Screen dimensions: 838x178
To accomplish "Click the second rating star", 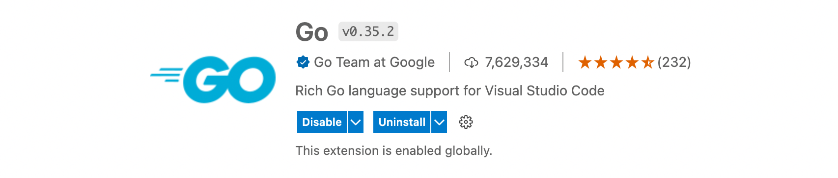I will coord(600,62).
